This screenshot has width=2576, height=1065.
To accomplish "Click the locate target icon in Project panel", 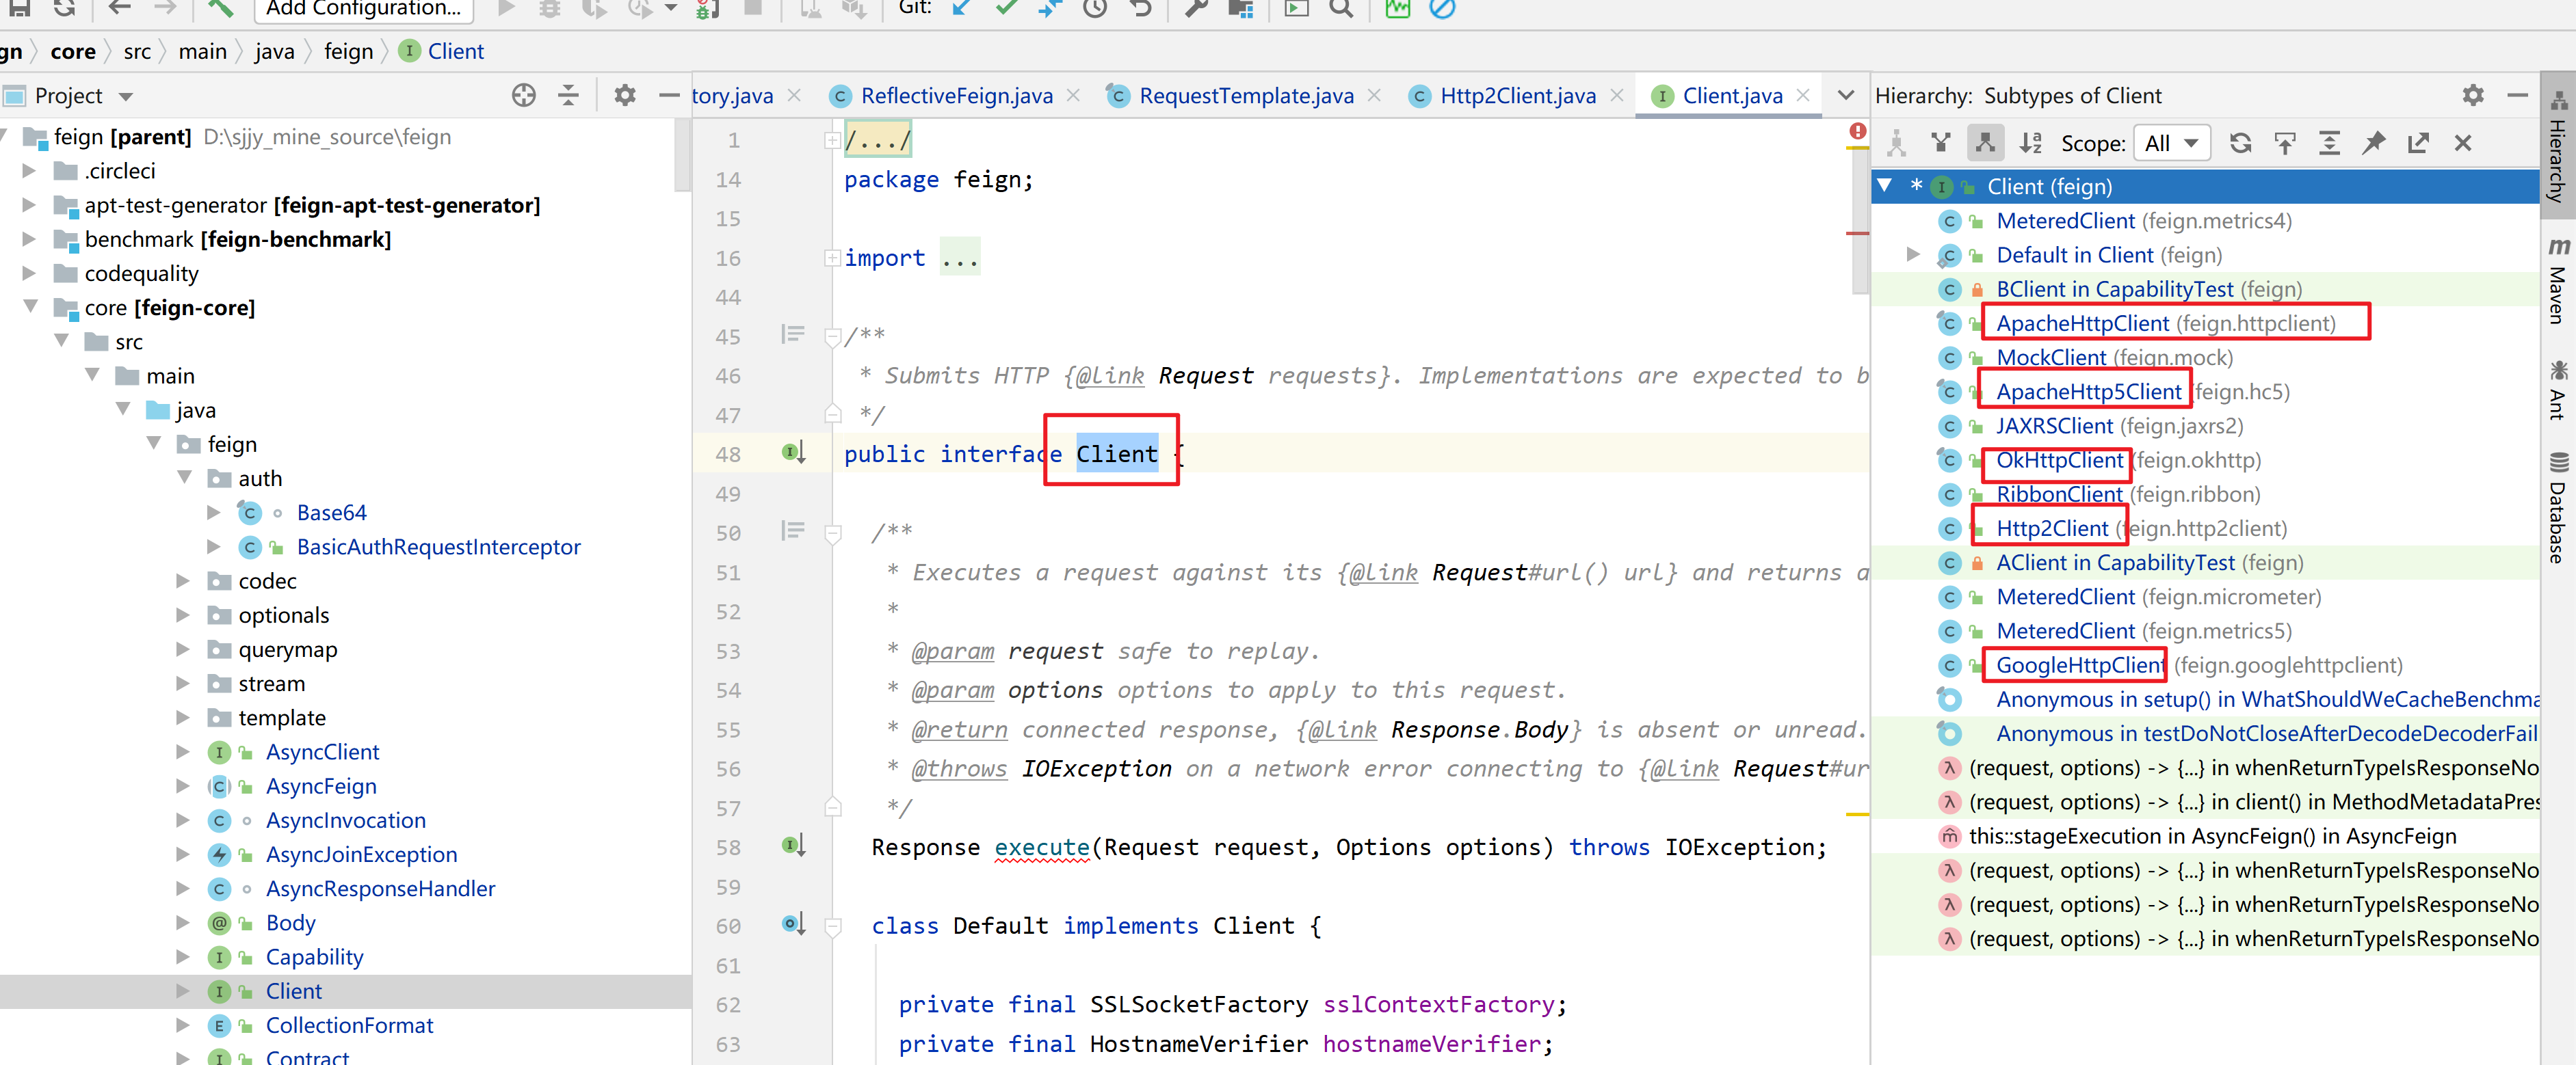I will click(x=524, y=96).
